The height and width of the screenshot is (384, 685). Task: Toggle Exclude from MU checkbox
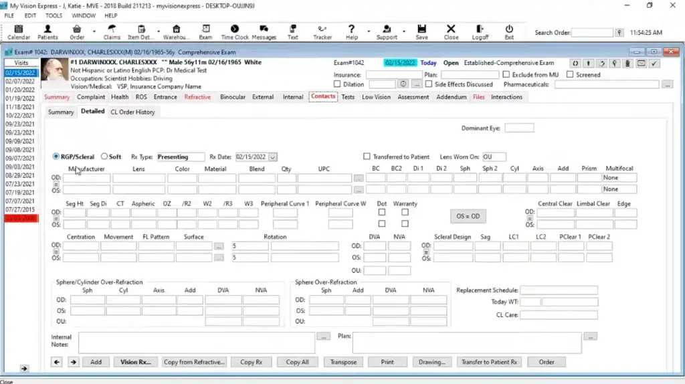click(506, 75)
